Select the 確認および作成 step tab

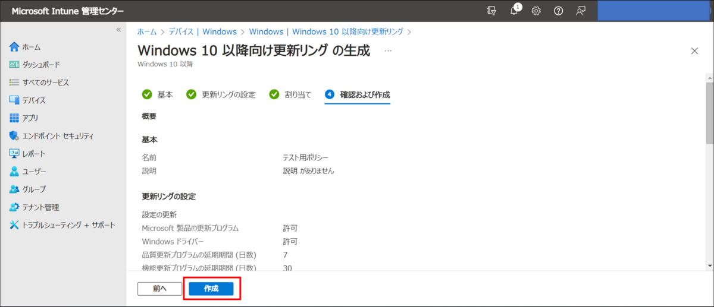(358, 94)
